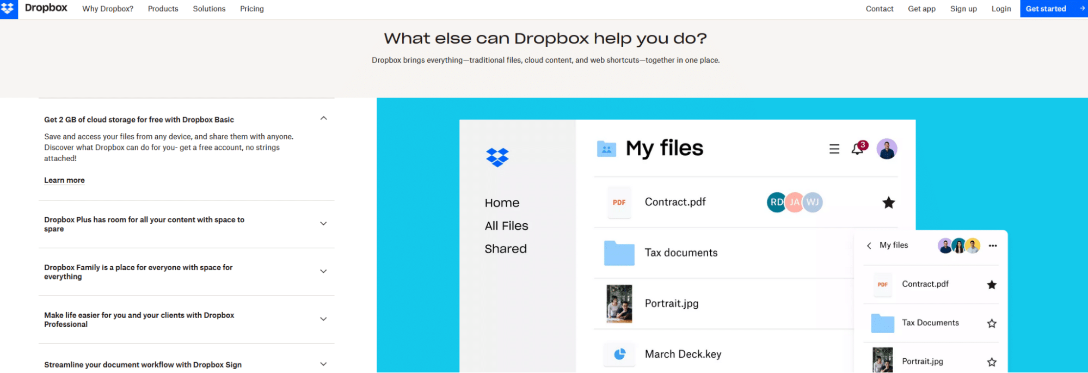The height and width of the screenshot is (373, 1088).
Task: Click the Dropbox logo icon in header
Action: [x=9, y=9]
